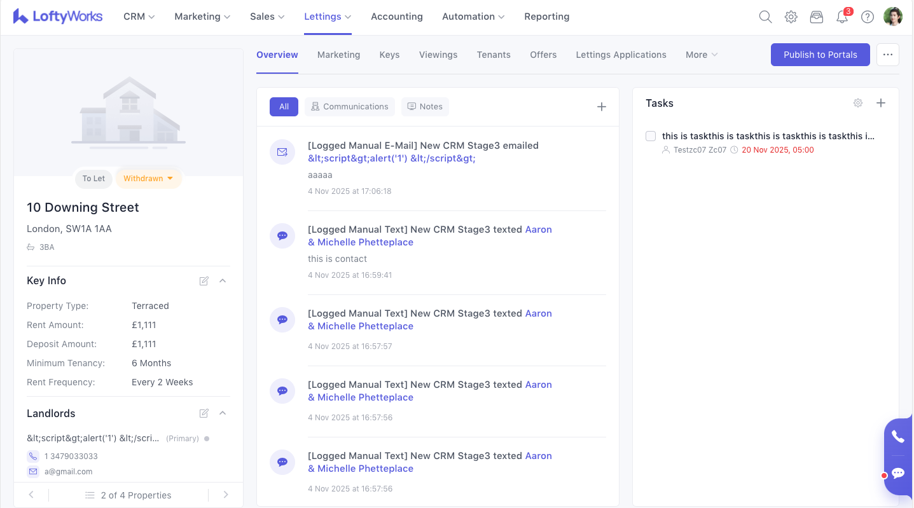This screenshot has width=914, height=508.
Task: Edit Key Info with pencil icon
Action: (x=204, y=281)
